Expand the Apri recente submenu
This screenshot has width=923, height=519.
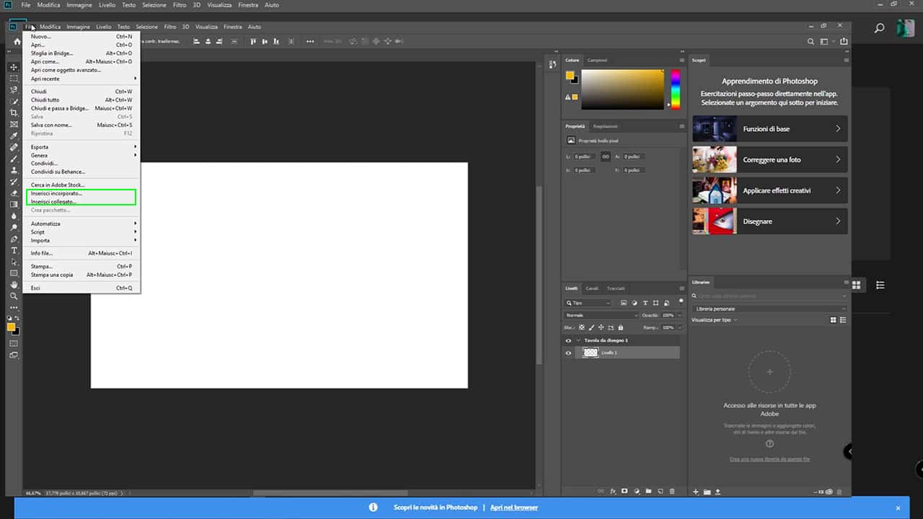point(83,79)
